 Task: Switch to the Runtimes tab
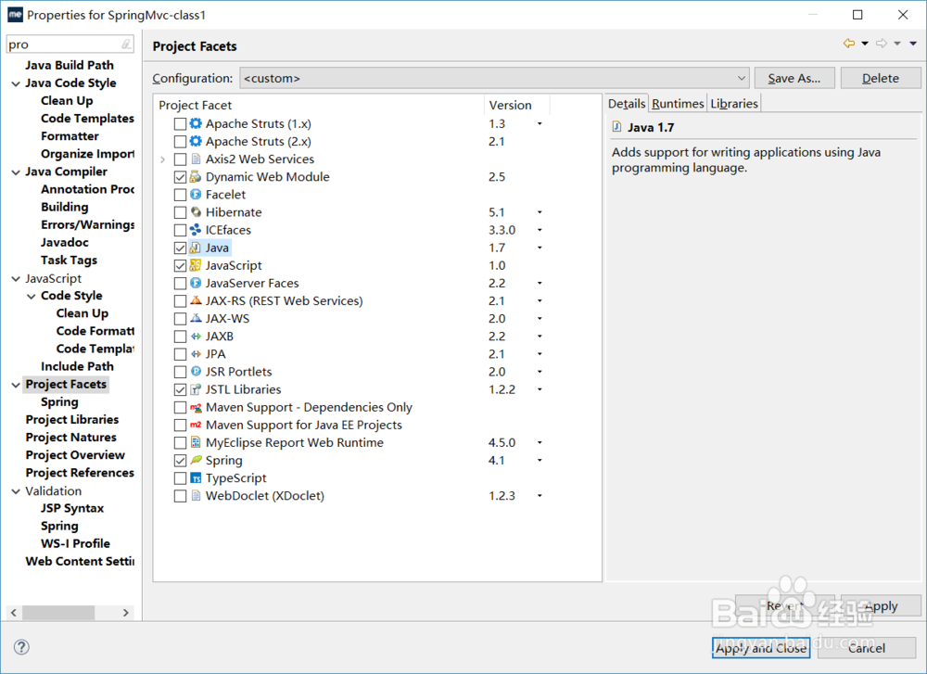pos(678,104)
